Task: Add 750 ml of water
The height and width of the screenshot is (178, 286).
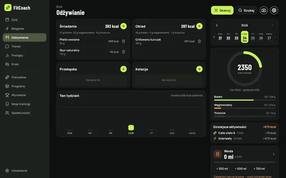Action: (259, 169)
